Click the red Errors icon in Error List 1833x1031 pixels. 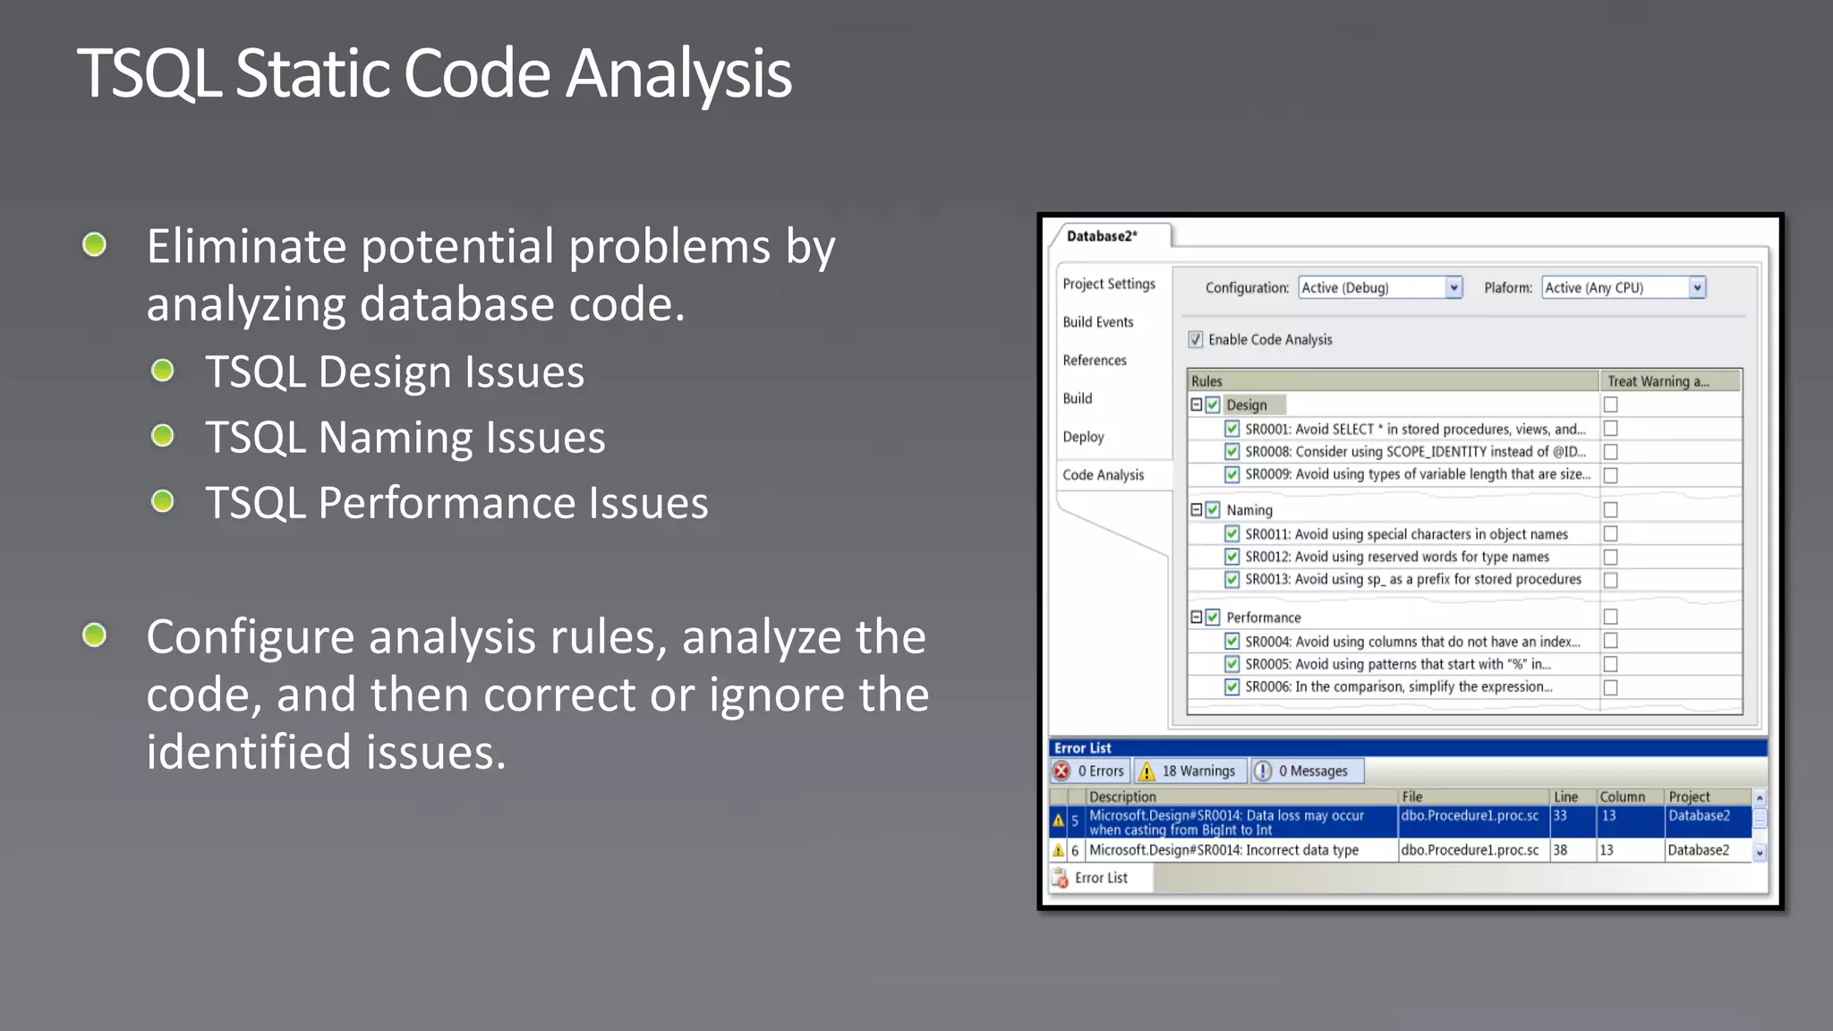pos(1061,771)
